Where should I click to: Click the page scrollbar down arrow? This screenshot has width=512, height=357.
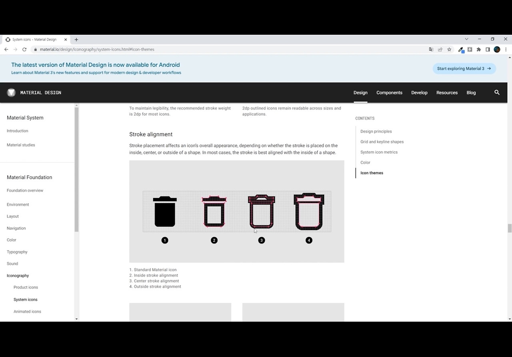click(x=510, y=319)
